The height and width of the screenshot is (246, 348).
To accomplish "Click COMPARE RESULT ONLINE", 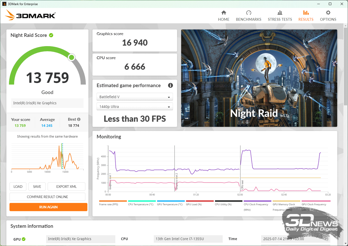I will click(x=47, y=197).
